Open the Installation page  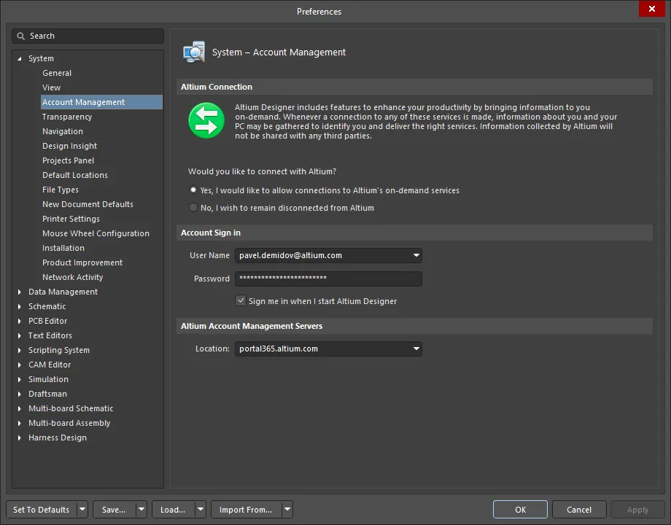tap(63, 248)
